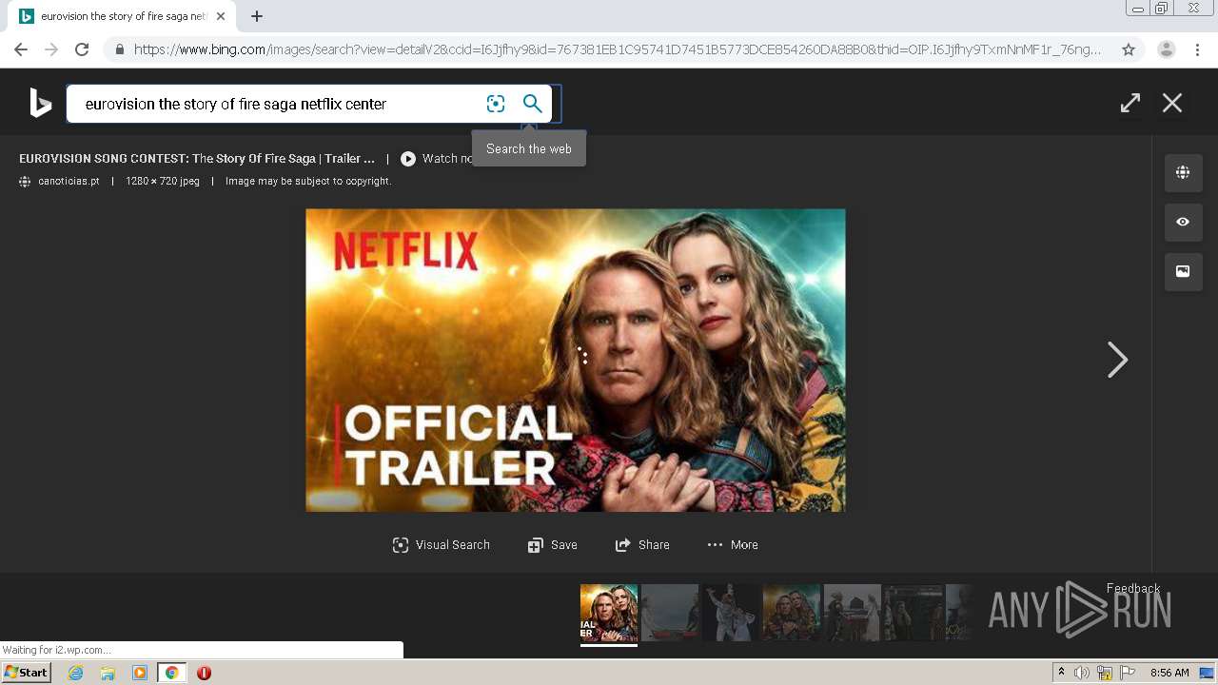The image size is (1218, 685).
Task: Close the eurovision browser tab
Action: point(221,16)
